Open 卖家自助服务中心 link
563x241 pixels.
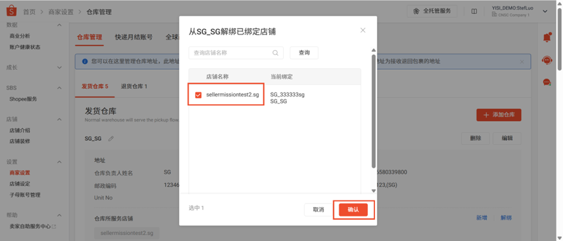click(x=33, y=226)
